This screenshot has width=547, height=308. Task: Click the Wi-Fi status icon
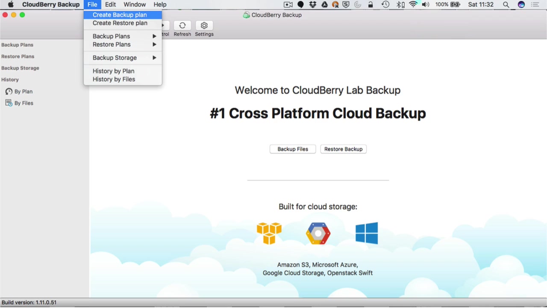tap(413, 5)
